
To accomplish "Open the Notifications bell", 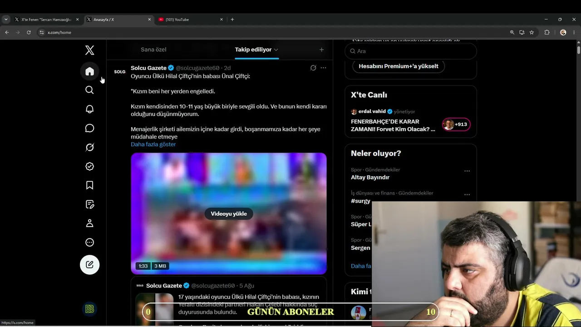I will 90,109.
